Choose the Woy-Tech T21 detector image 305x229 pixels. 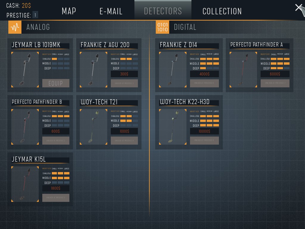[x=94, y=127]
